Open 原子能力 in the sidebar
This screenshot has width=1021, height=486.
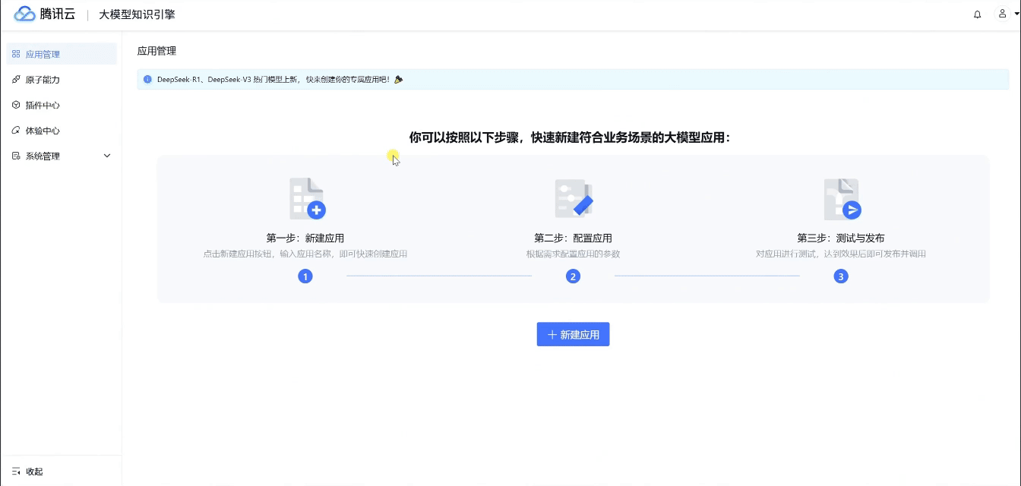coord(43,80)
